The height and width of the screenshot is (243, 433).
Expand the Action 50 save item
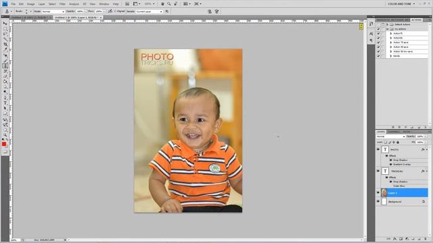[x=391, y=47]
